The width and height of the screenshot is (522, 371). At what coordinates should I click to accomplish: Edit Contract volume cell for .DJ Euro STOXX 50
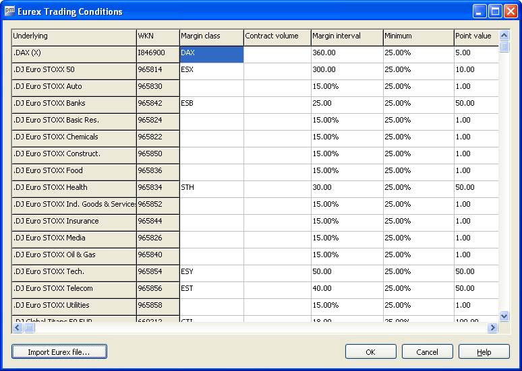tap(277, 70)
